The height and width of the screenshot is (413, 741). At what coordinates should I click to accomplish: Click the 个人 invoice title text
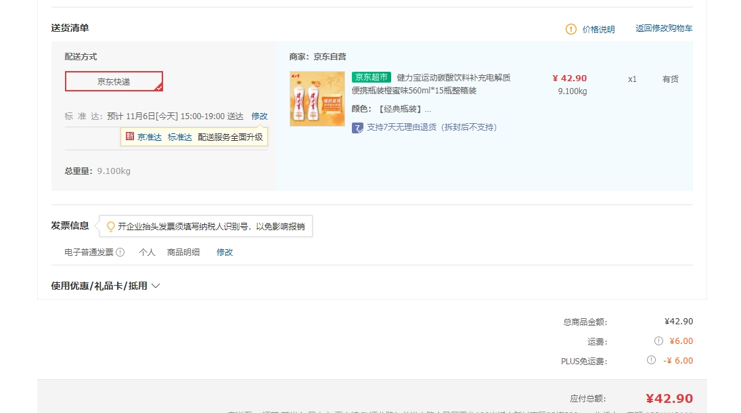pos(147,252)
